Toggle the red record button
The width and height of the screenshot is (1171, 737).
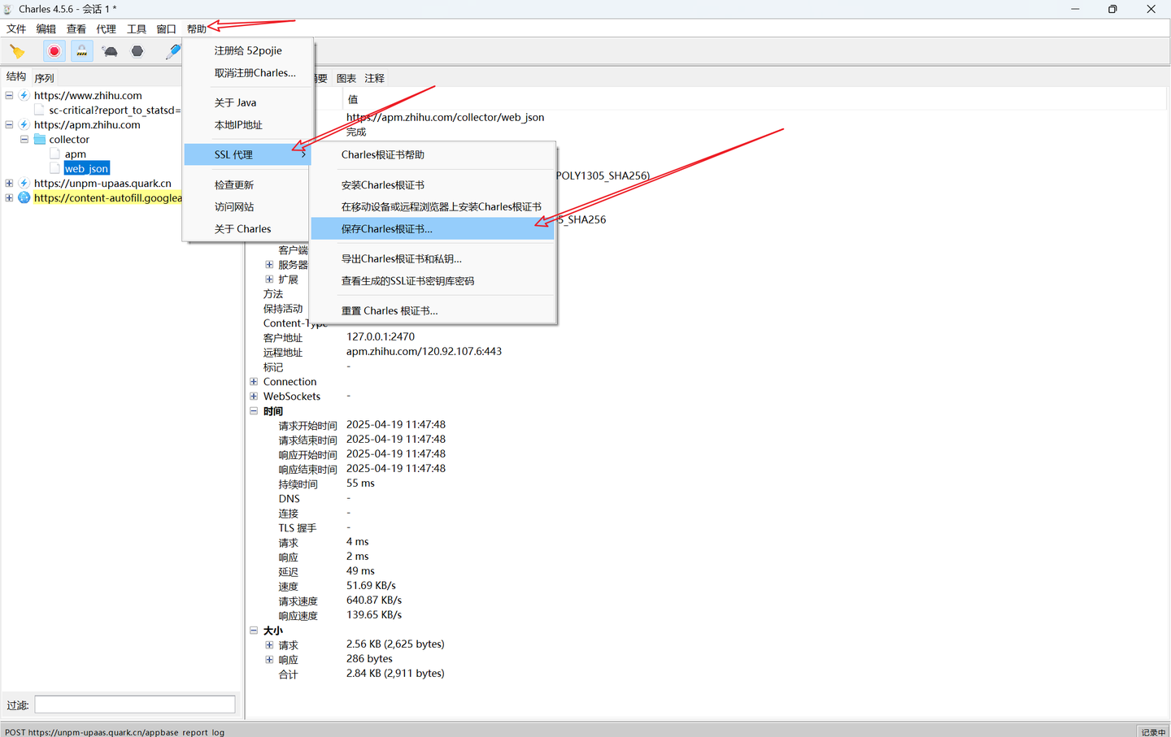(54, 51)
